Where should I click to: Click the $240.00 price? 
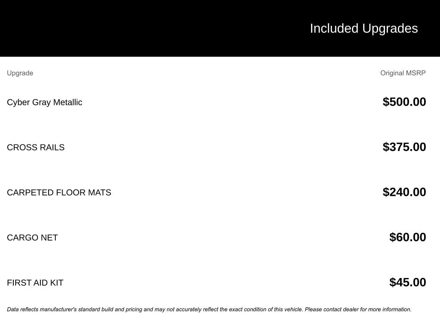404,192
